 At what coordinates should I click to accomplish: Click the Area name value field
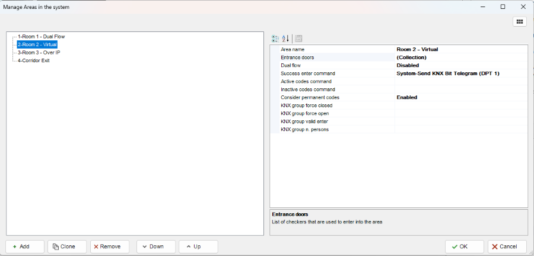[x=460, y=49]
